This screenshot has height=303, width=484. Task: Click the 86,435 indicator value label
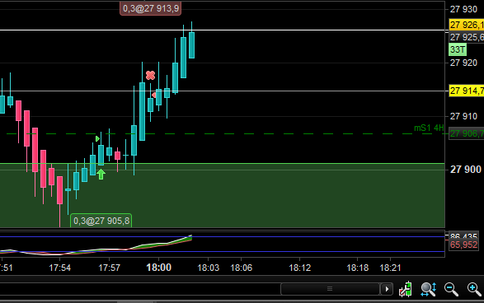click(x=463, y=236)
